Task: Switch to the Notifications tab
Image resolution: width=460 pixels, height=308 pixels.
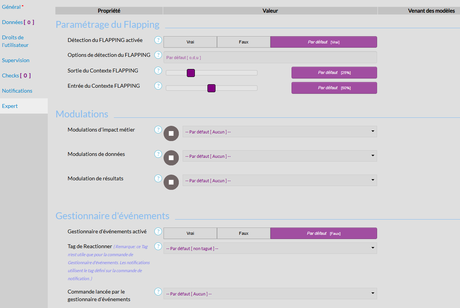Action: (x=17, y=91)
